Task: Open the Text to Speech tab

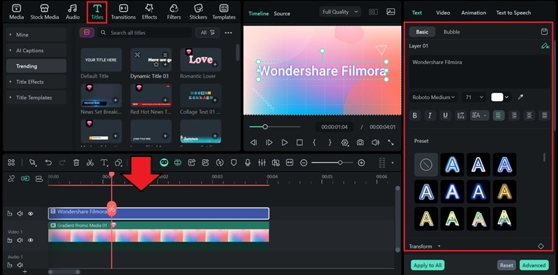Action: 513,13
